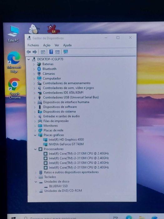This screenshot has height=219, width=164.
Task: Expand the Computador category arrow
Action: (34, 79)
